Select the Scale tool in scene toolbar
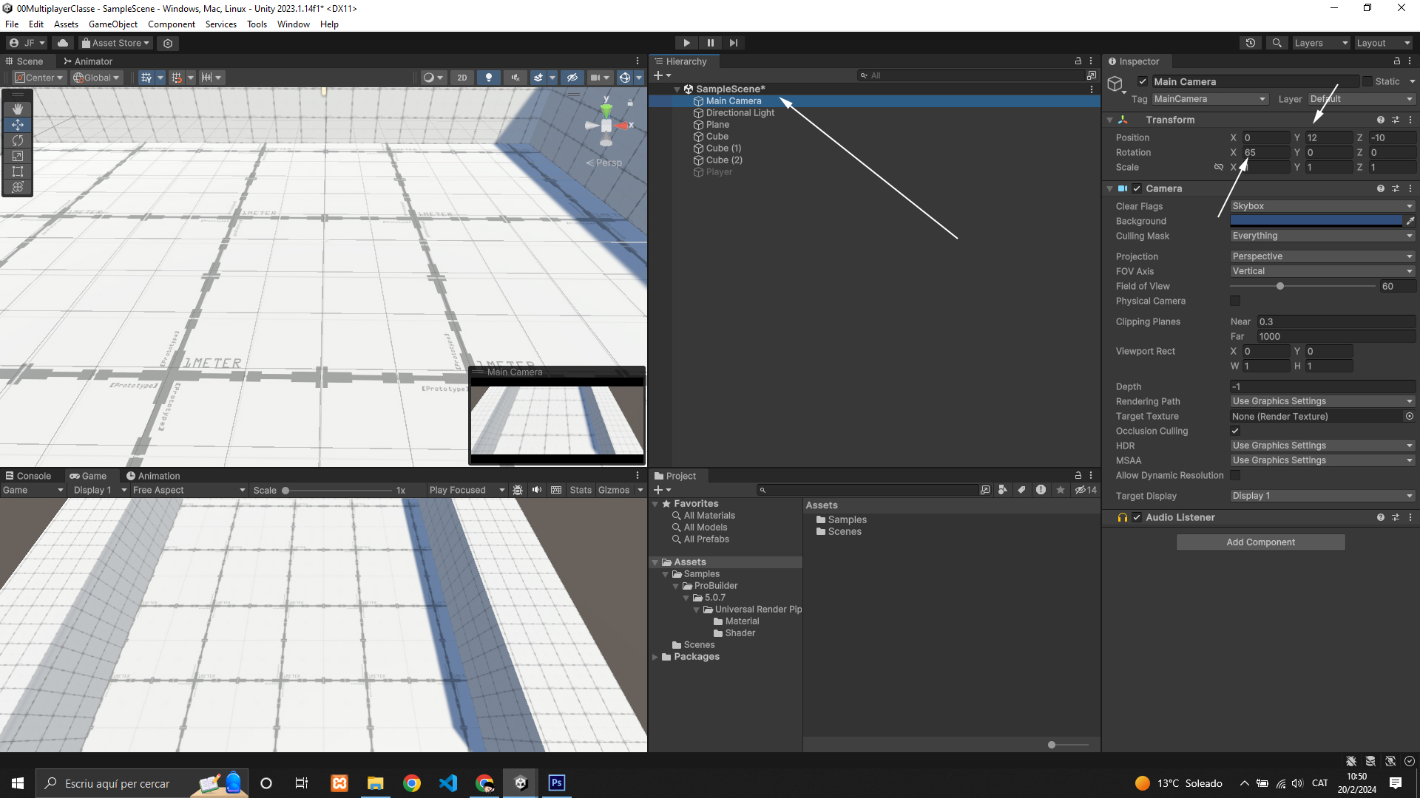This screenshot has width=1420, height=798. (18, 156)
